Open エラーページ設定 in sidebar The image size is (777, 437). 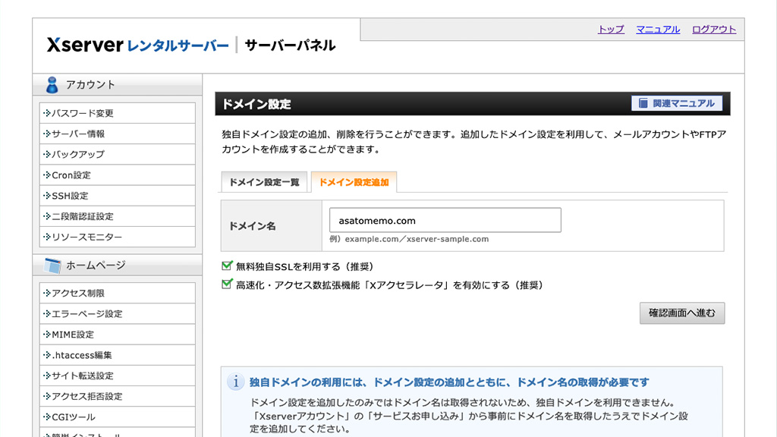click(x=118, y=313)
